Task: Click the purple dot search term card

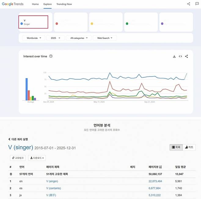Action: 176,22
